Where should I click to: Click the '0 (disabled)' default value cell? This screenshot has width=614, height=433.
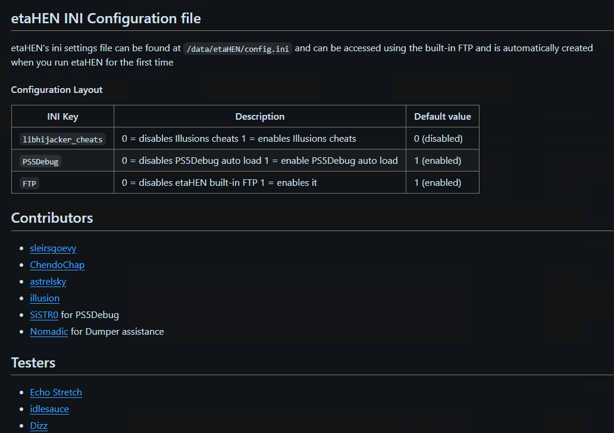[443, 138]
